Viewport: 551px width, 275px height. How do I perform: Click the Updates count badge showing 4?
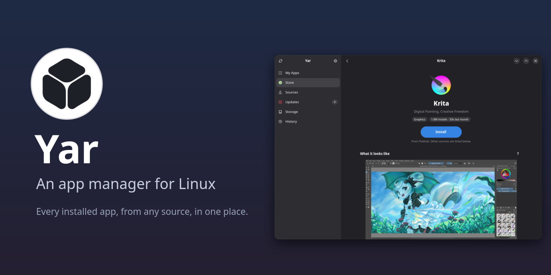[334, 102]
